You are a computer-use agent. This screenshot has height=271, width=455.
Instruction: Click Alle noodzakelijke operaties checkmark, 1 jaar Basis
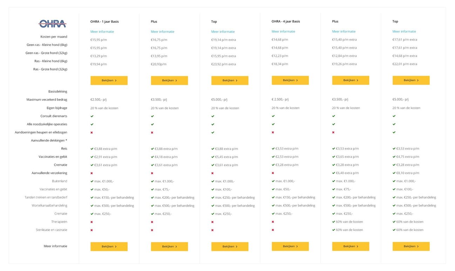[x=92, y=124]
